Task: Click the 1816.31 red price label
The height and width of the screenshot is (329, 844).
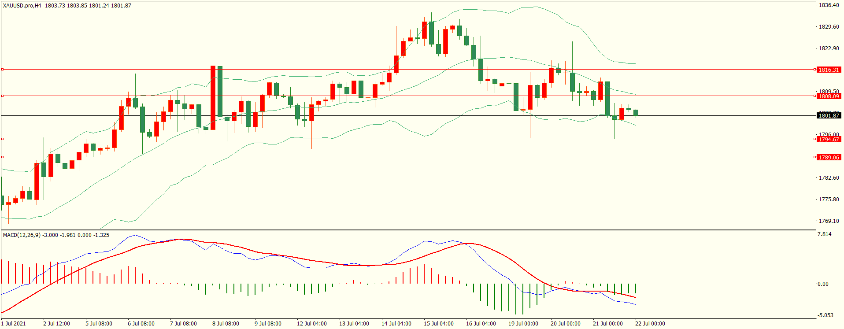Action: click(x=829, y=70)
